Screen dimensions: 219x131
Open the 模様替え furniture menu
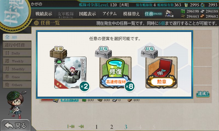(x=131, y=14)
